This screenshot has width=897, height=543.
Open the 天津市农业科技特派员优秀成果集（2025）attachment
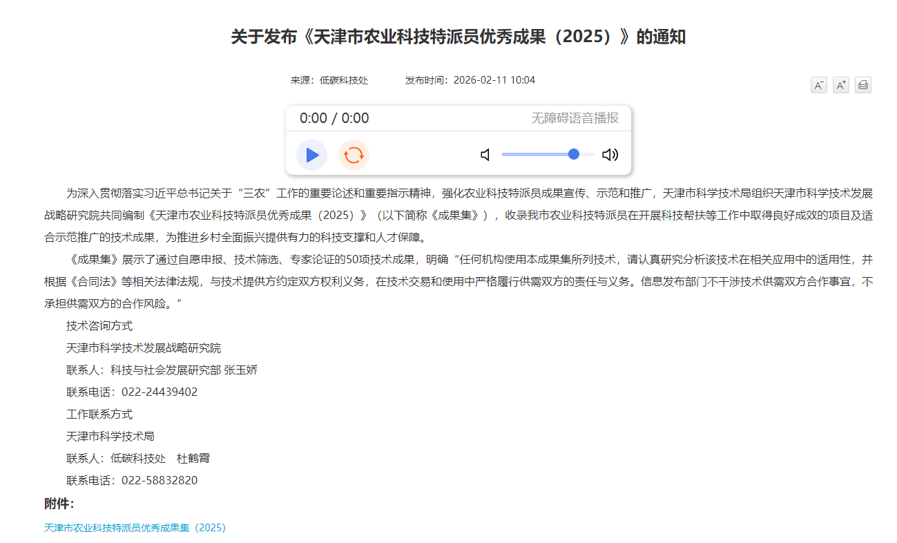(135, 528)
